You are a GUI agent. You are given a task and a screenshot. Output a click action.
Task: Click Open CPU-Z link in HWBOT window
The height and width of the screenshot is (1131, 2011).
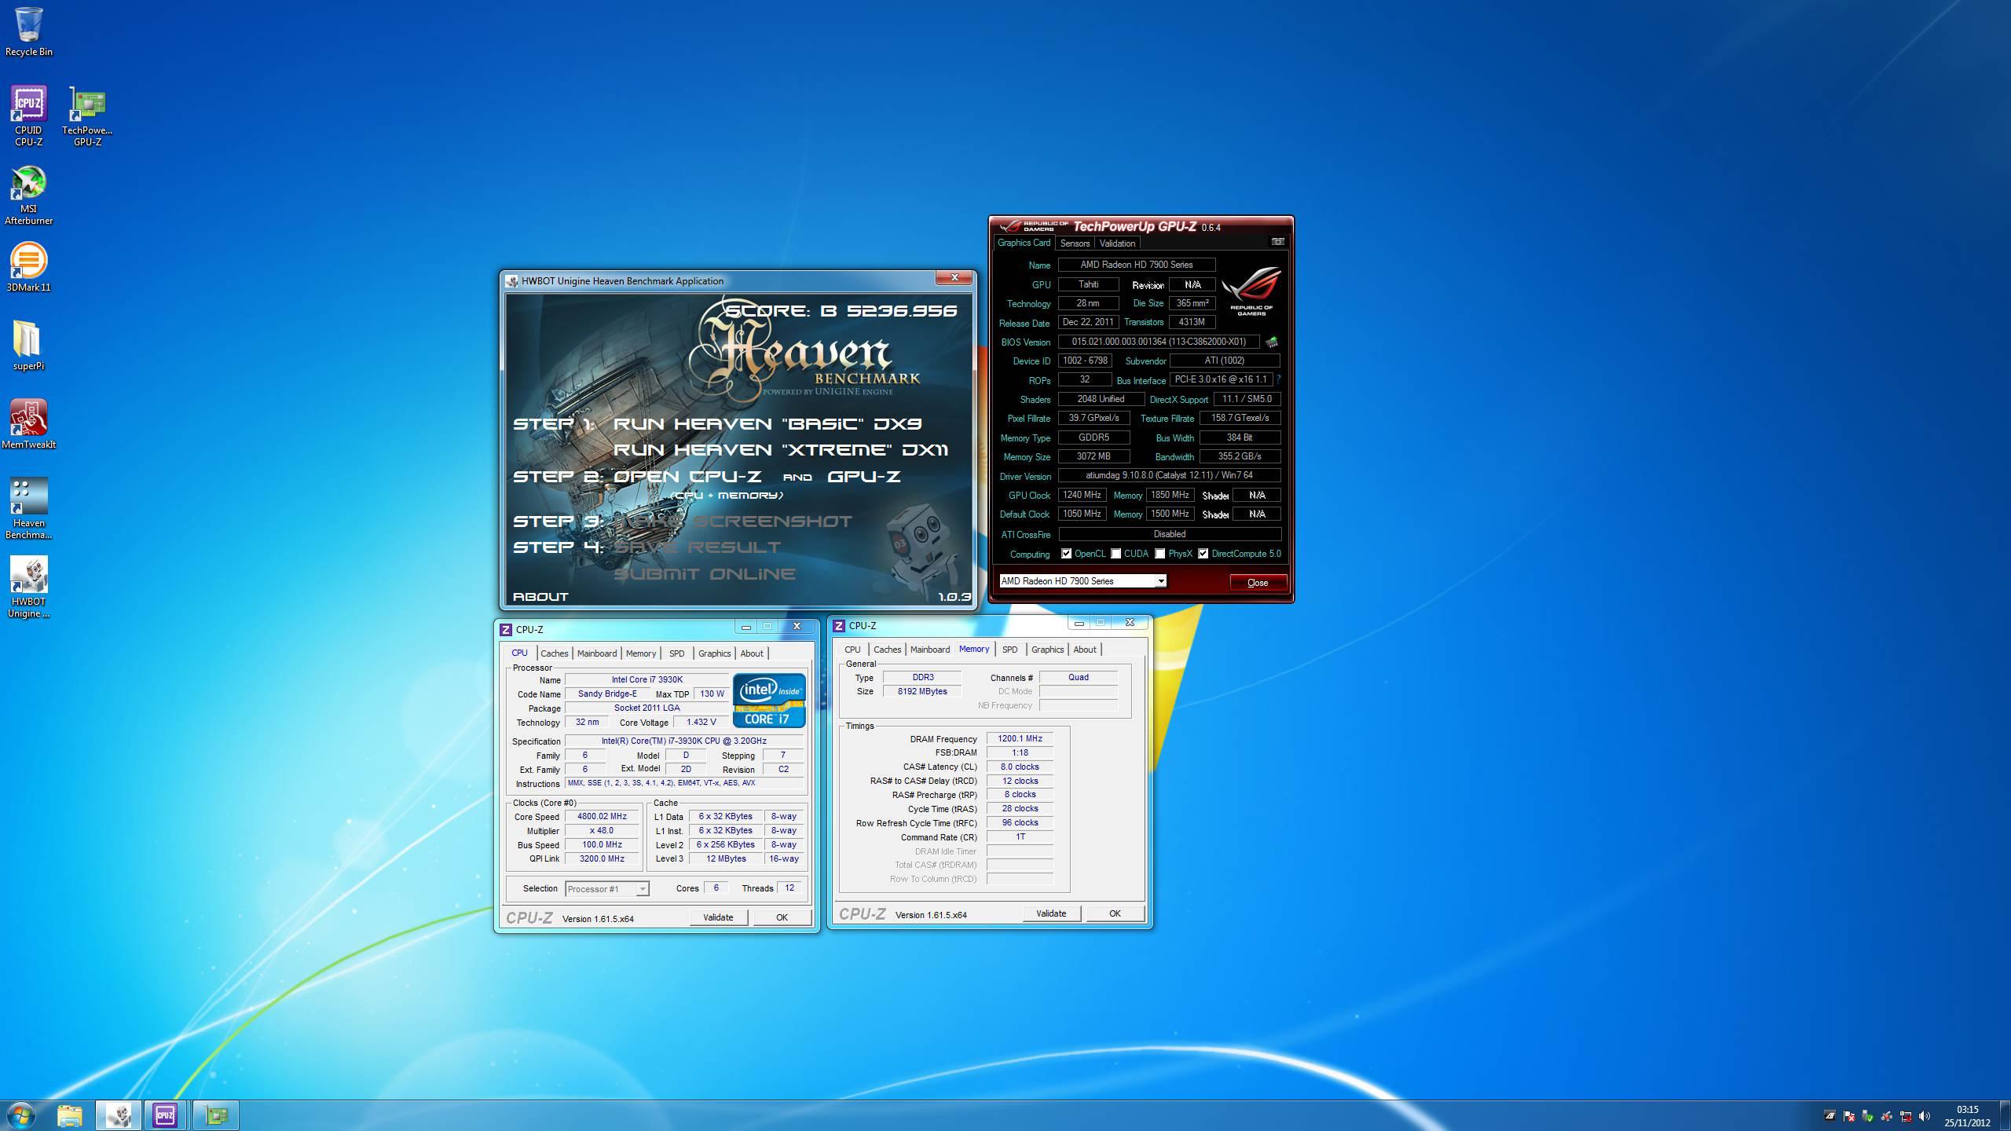pos(687,477)
